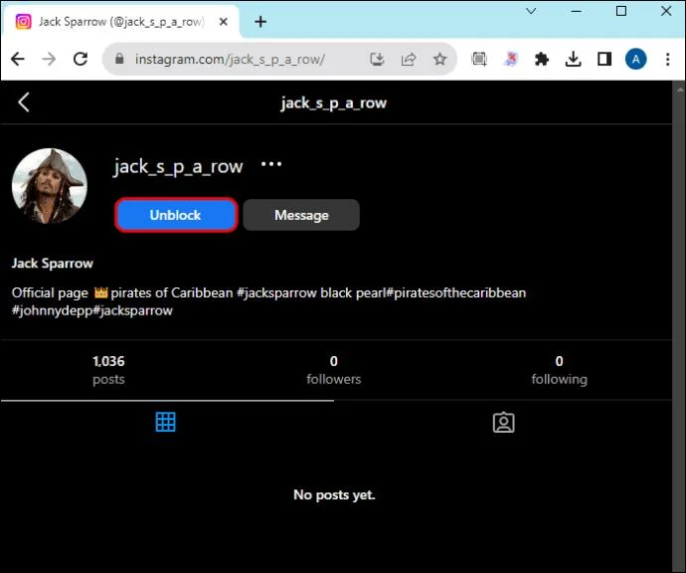
Task: Click the 0 following count
Action: tap(559, 370)
